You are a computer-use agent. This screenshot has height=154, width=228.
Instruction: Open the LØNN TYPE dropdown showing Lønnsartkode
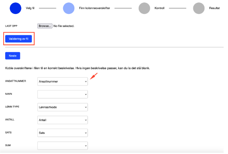coord(62,107)
